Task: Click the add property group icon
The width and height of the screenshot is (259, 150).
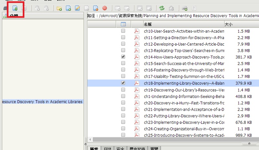Action: [x=118, y=8]
